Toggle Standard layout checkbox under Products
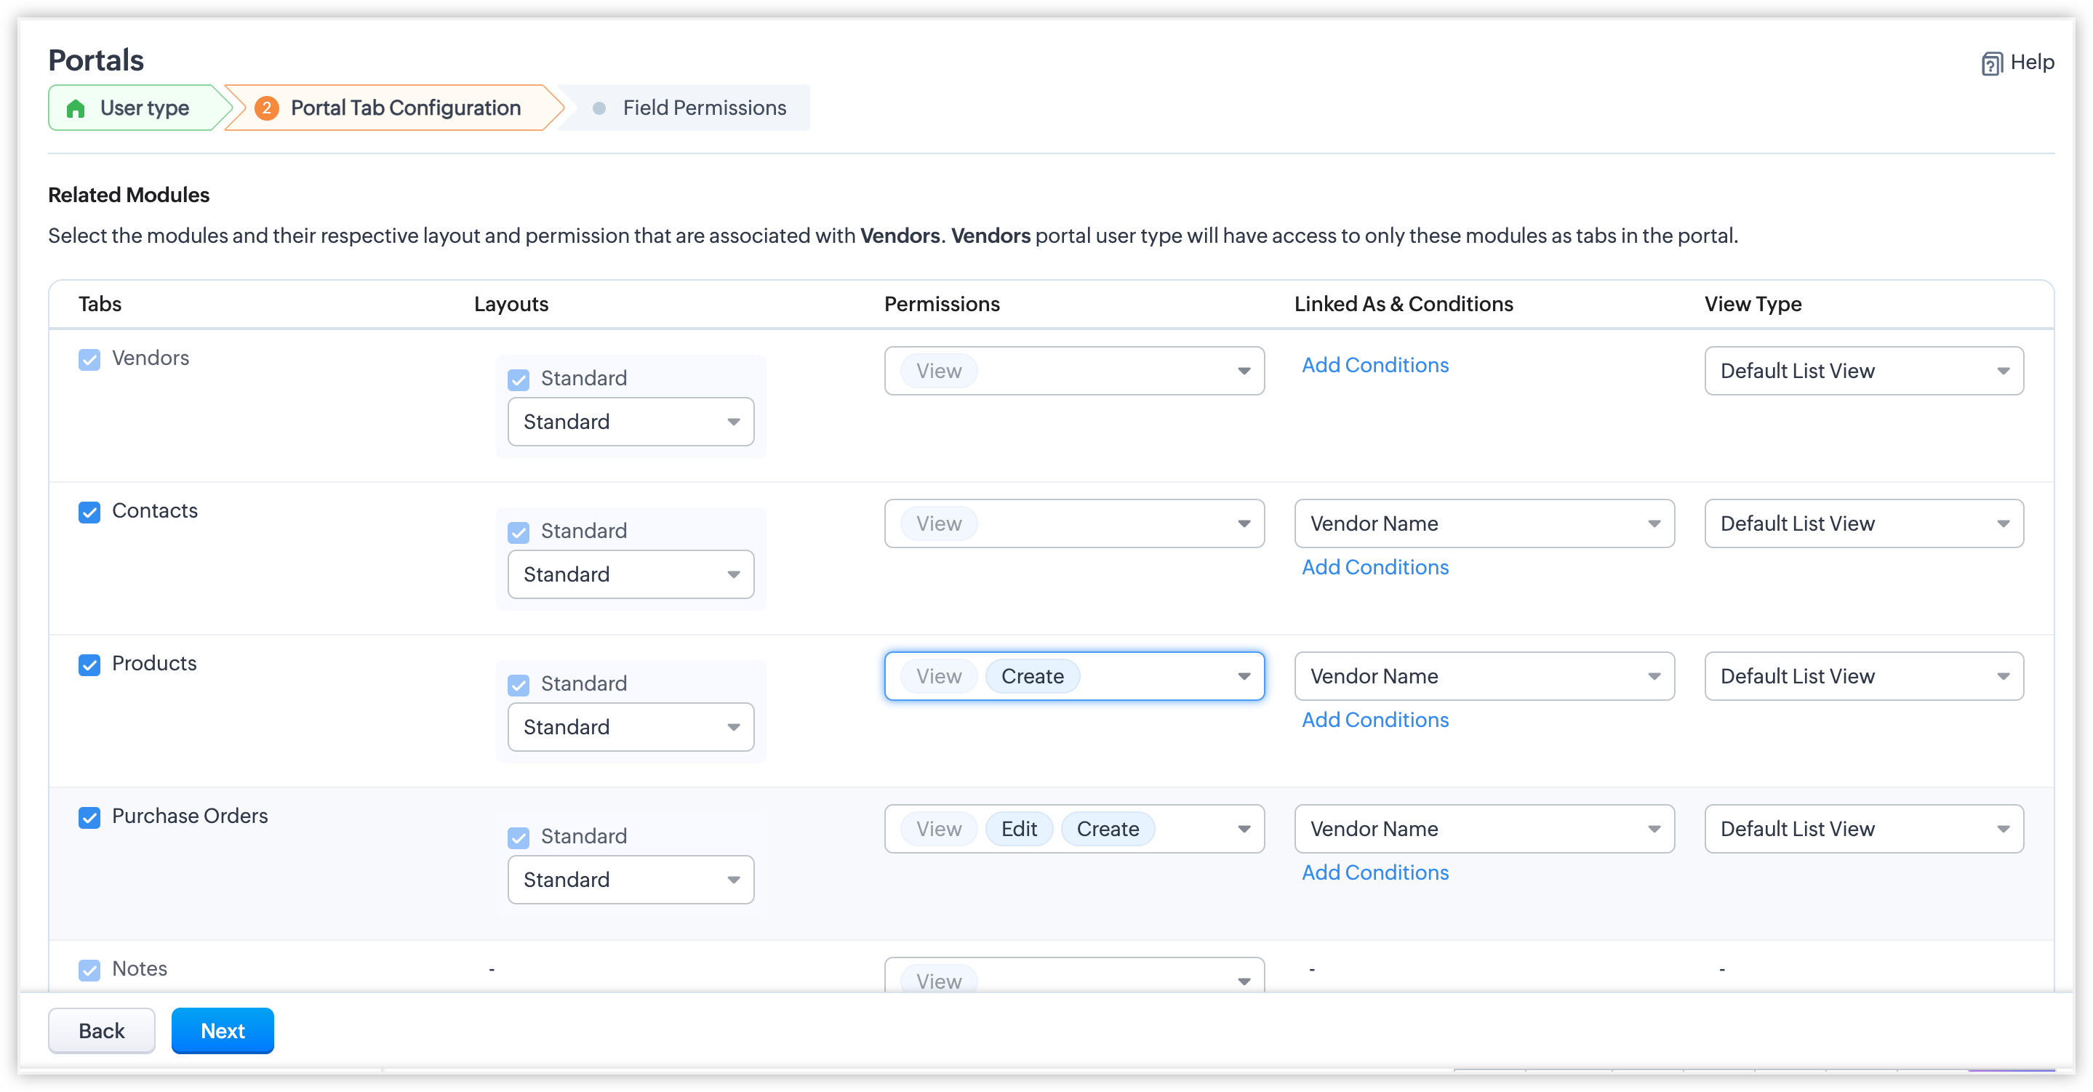Viewport: 2093px width, 1092px height. 519,685
